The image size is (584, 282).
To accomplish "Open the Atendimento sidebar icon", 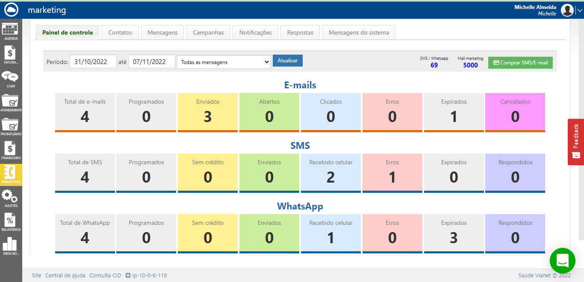I will point(11,103).
